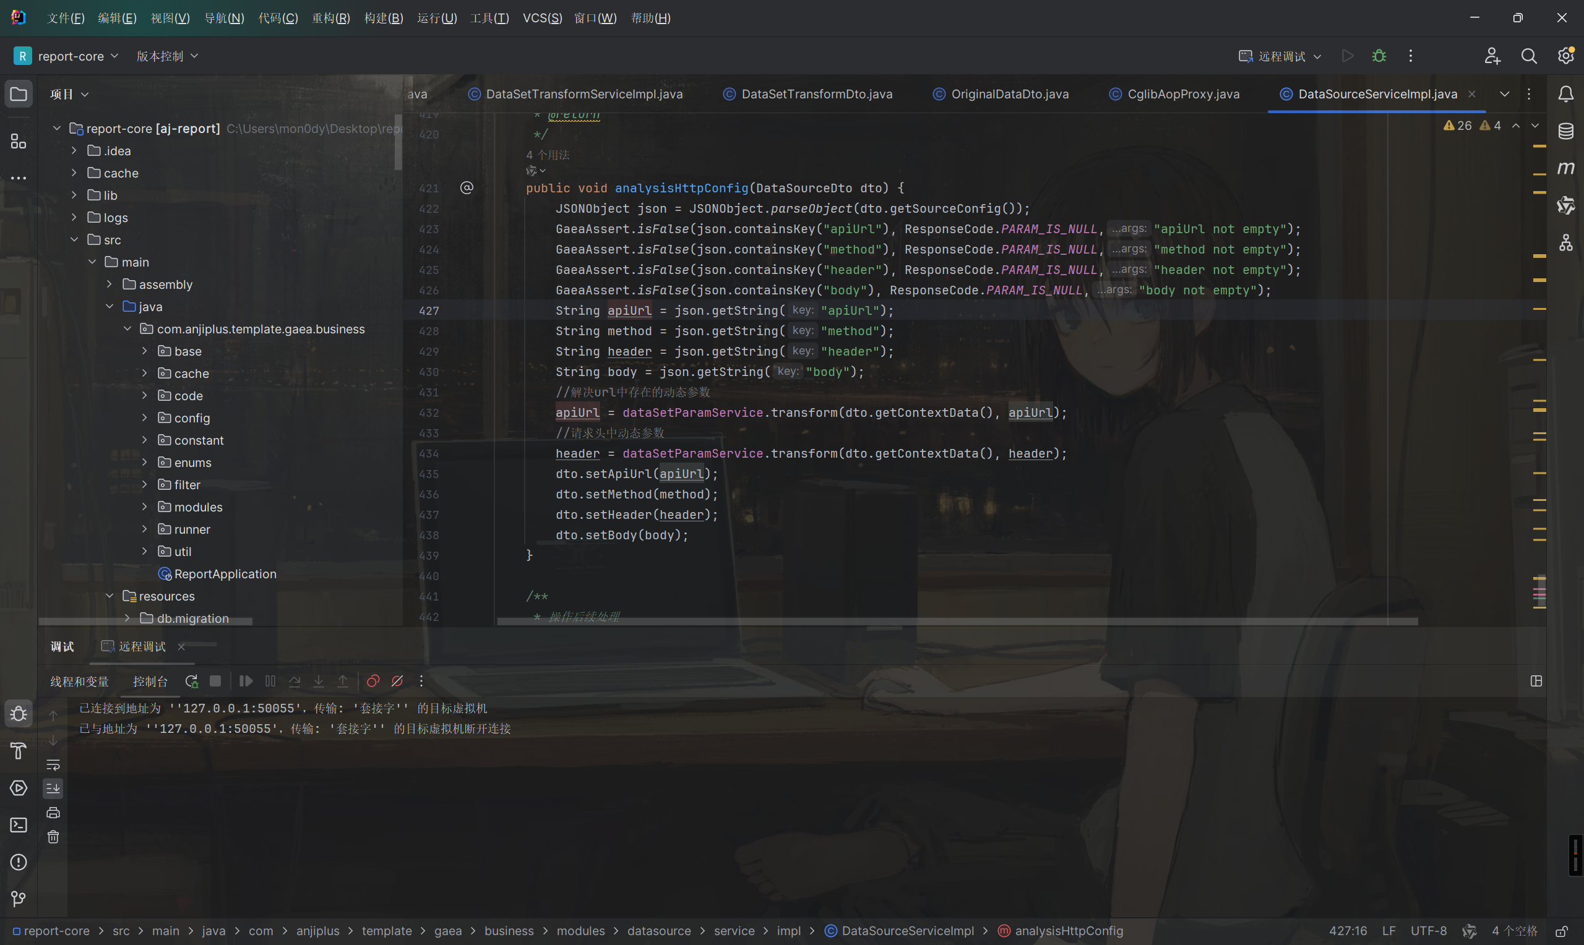
Task: Collapse the resources folder
Action: tap(110, 596)
